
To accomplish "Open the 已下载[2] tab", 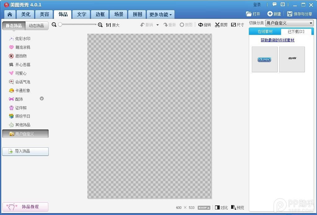I will [x=296, y=32].
